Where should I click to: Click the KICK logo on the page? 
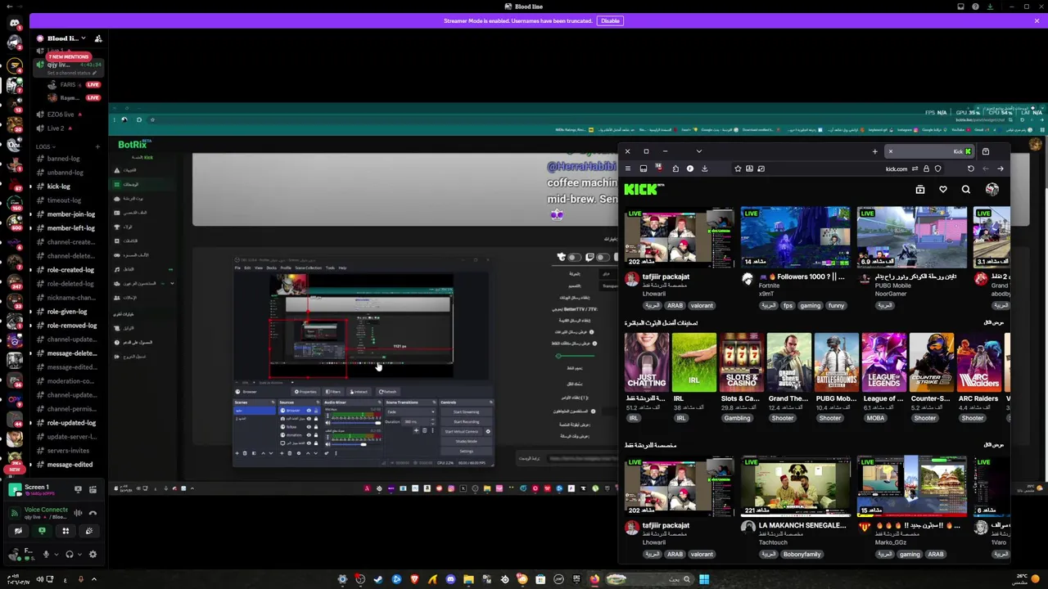643,190
